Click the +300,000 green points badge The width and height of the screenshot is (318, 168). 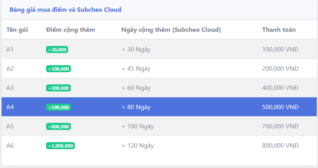(x=58, y=88)
